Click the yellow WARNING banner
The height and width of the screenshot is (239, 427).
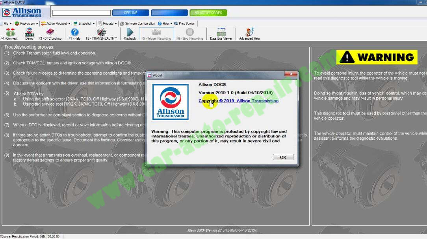tap(377, 57)
